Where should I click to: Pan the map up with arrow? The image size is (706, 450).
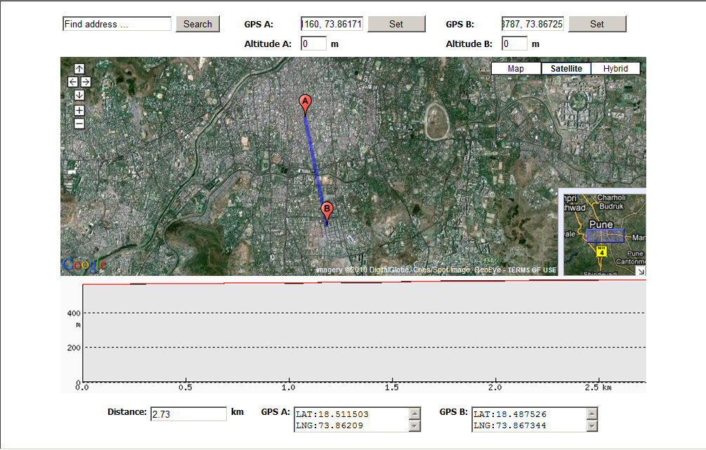coord(79,69)
